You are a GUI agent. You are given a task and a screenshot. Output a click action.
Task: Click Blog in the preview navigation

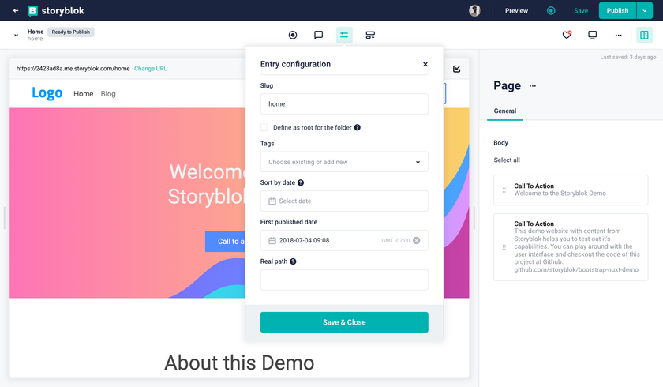[x=108, y=94]
